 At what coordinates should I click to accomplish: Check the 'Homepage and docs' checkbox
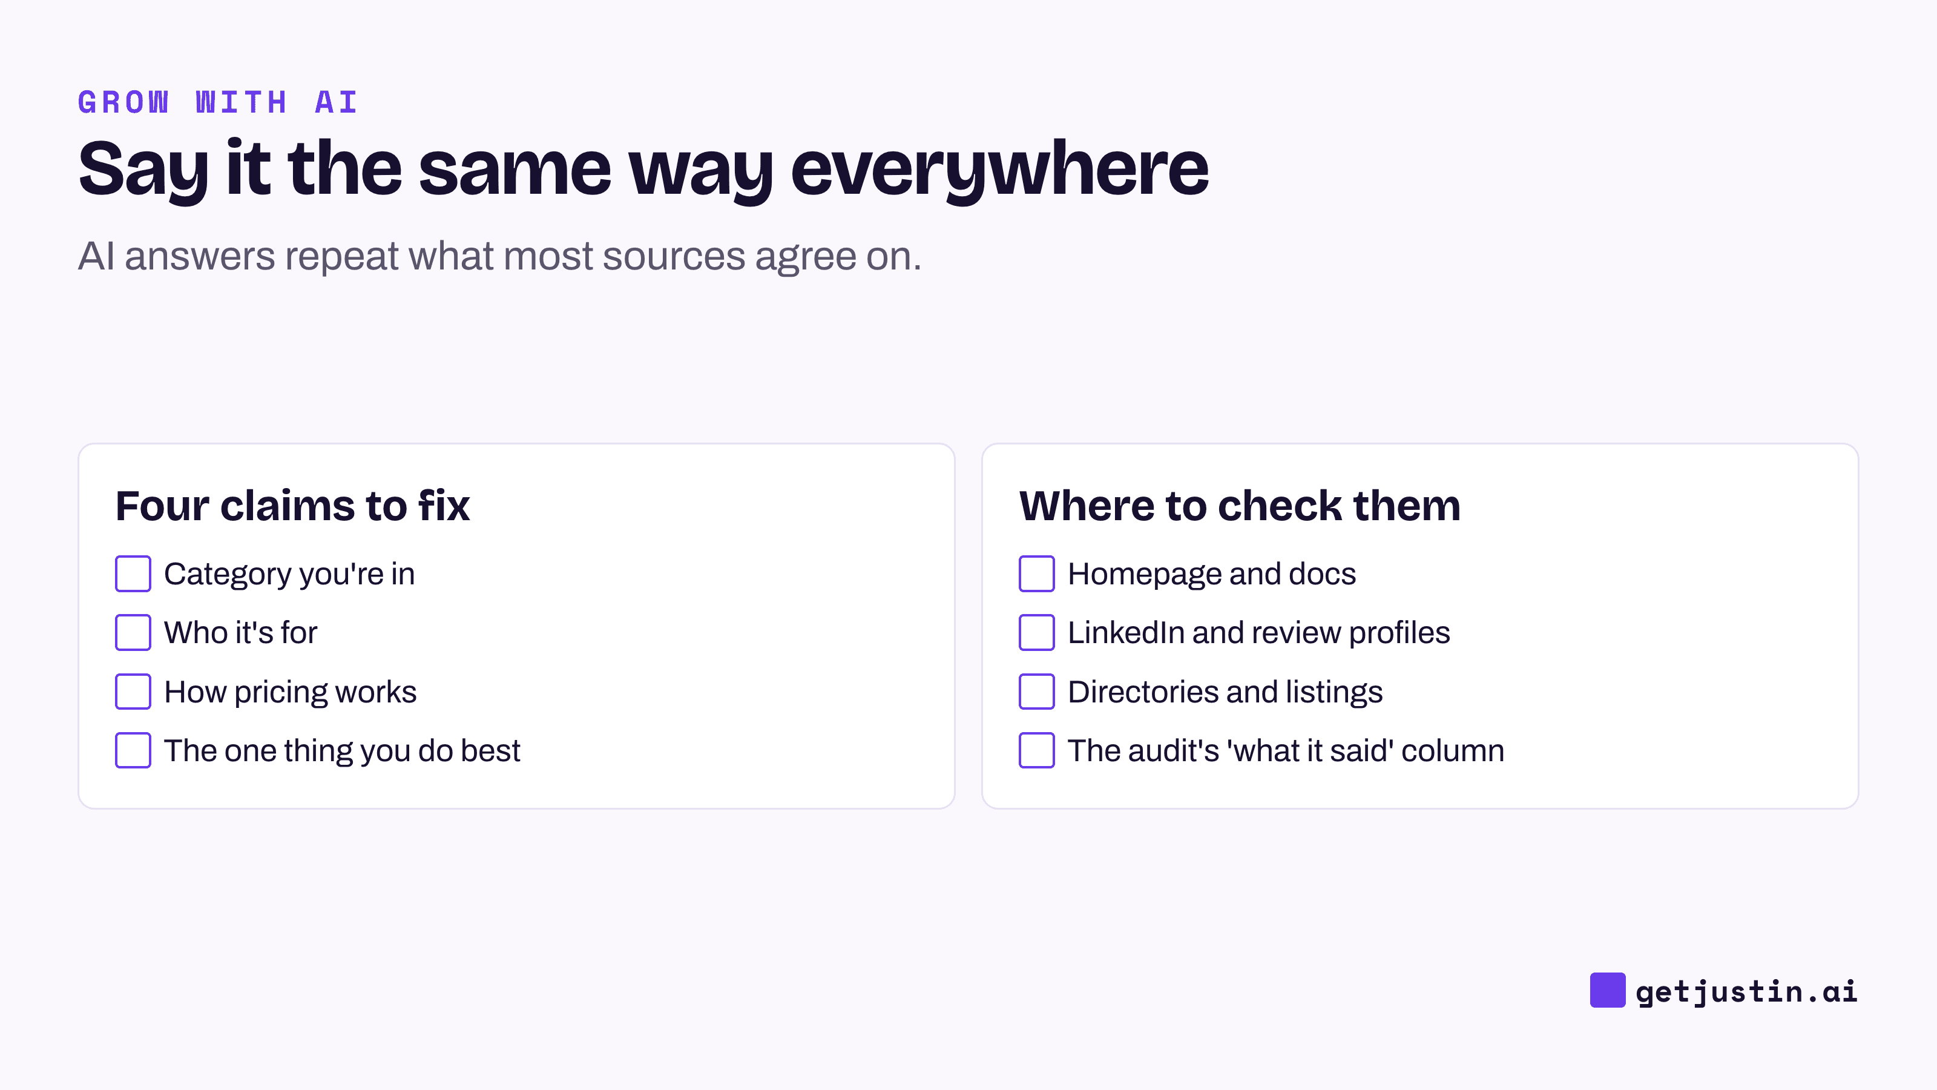point(1037,574)
